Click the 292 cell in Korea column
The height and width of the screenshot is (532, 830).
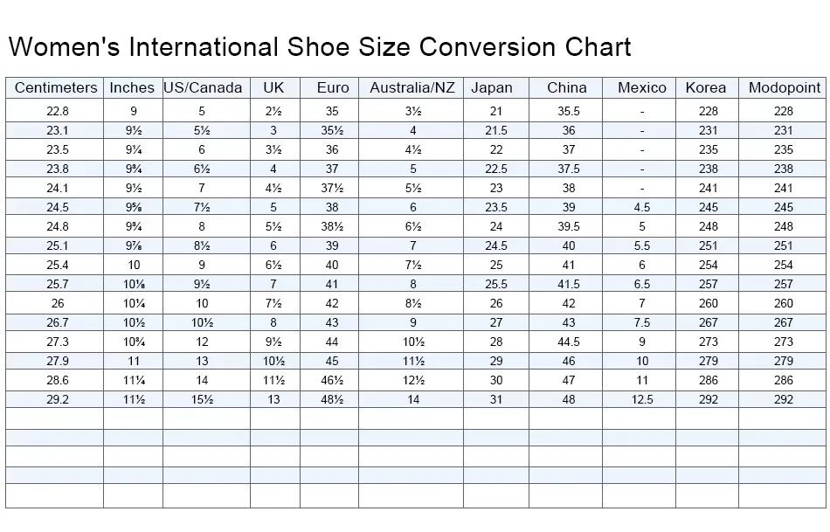709,399
